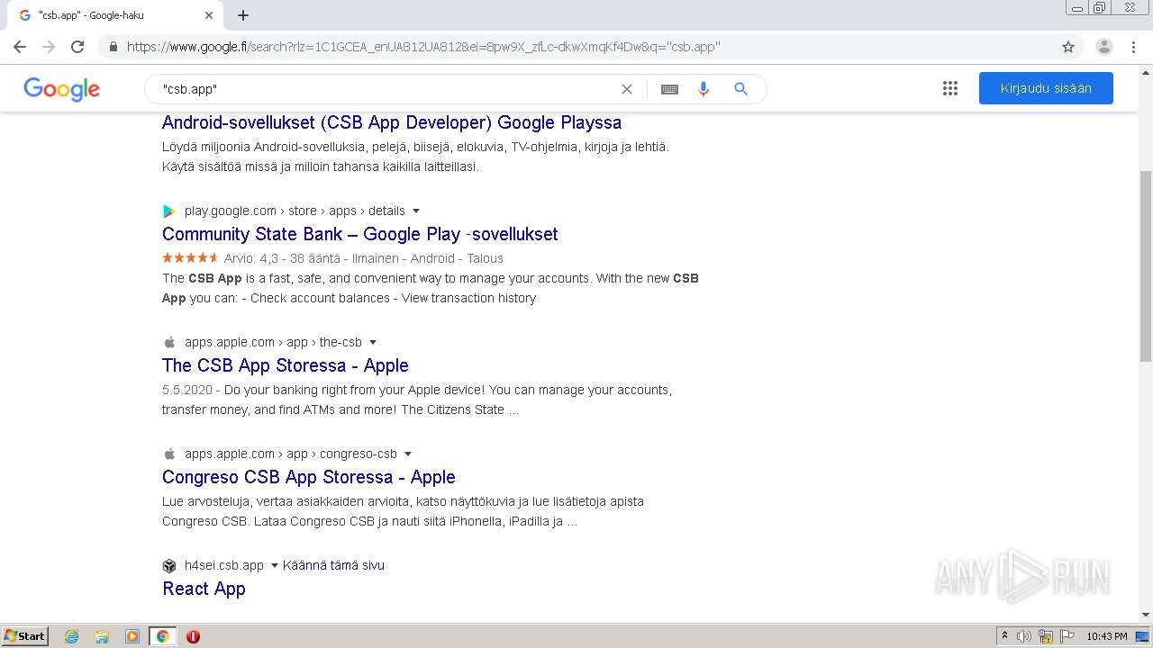Click the Apple favicon beside congreso-csb result
The height and width of the screenshot is (648, 1153).
click(168, 454)
